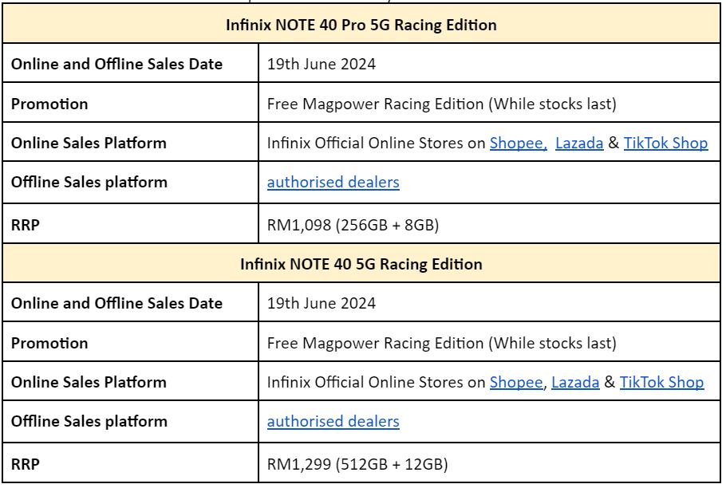
Task: Open Lazada link in non-Pro NOTE 40 5G section
Action: pos(574,383)
